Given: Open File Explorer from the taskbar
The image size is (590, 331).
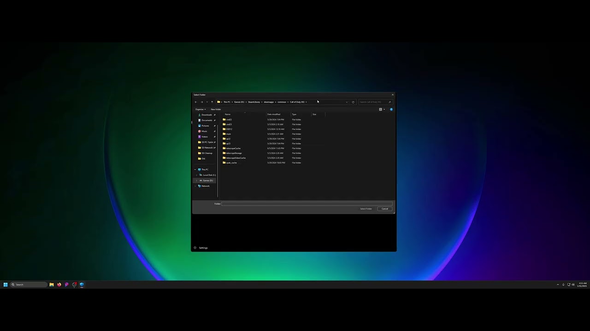Looking at the screenshot, I should pyautogui.click(x=52, y=285).
